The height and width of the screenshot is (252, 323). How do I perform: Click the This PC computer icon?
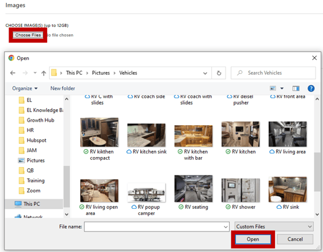coord(18,204)
